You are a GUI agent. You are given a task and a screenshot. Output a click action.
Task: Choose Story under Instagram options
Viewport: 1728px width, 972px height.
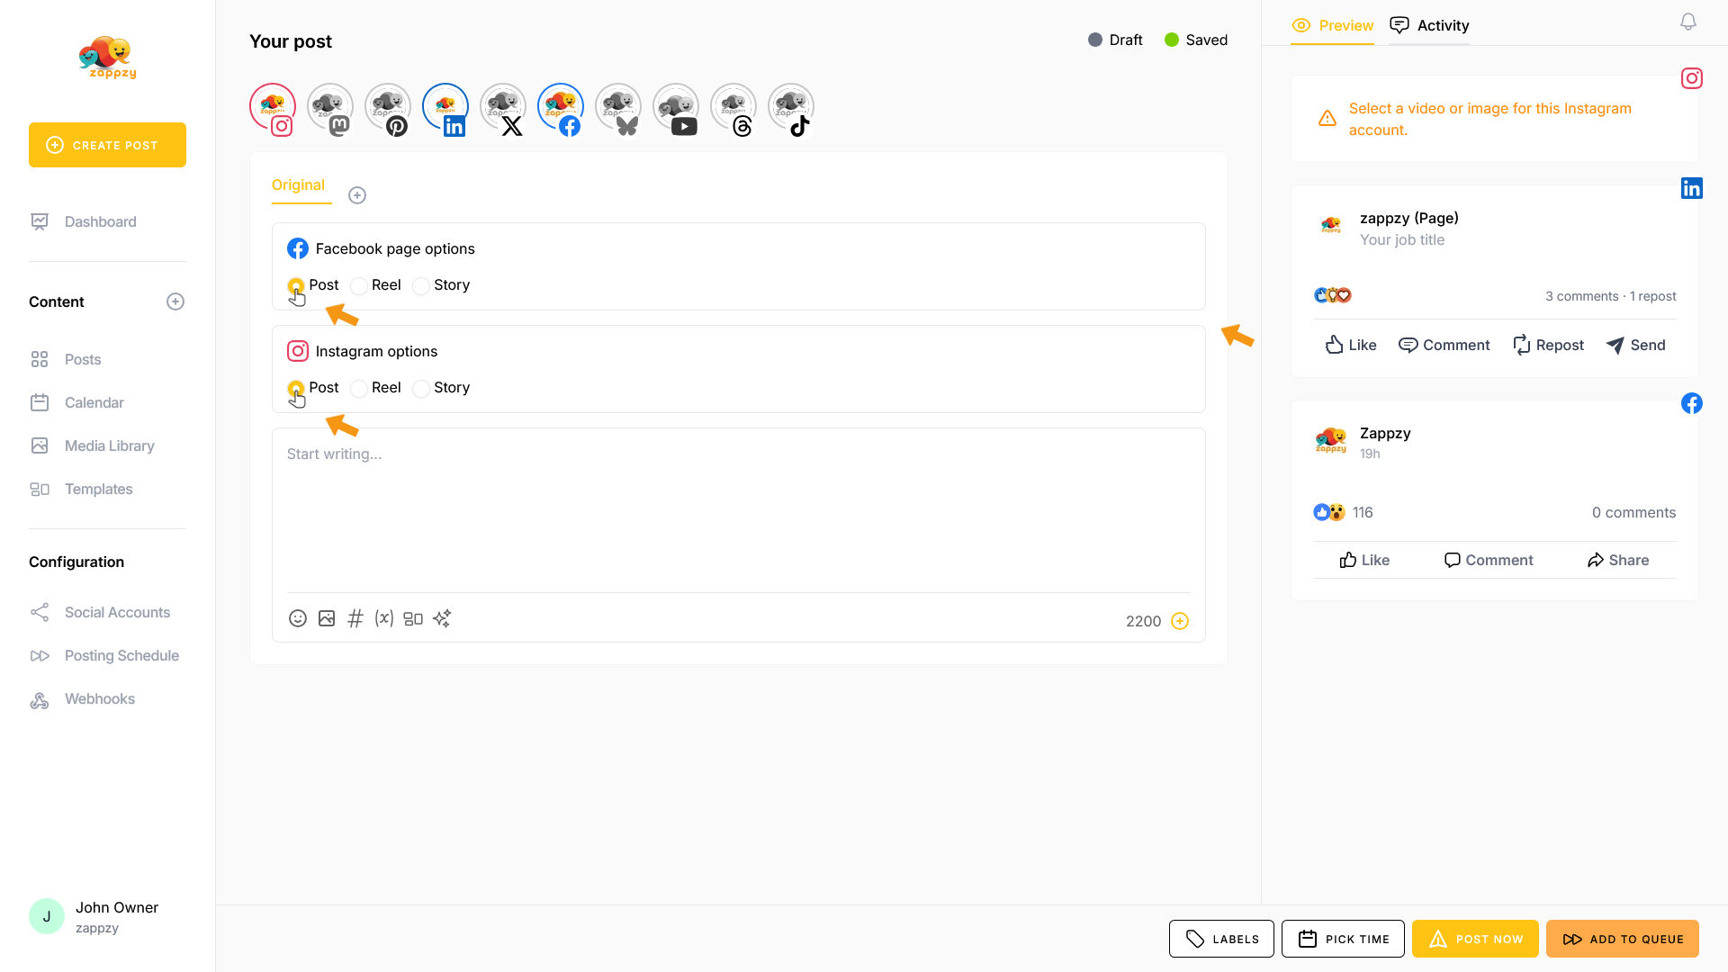pos(421,389)
